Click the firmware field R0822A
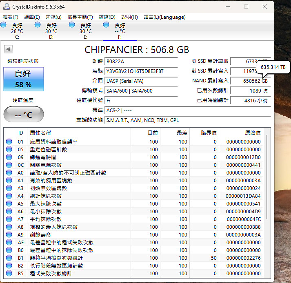The image size is (291, 283). point(141,62)
